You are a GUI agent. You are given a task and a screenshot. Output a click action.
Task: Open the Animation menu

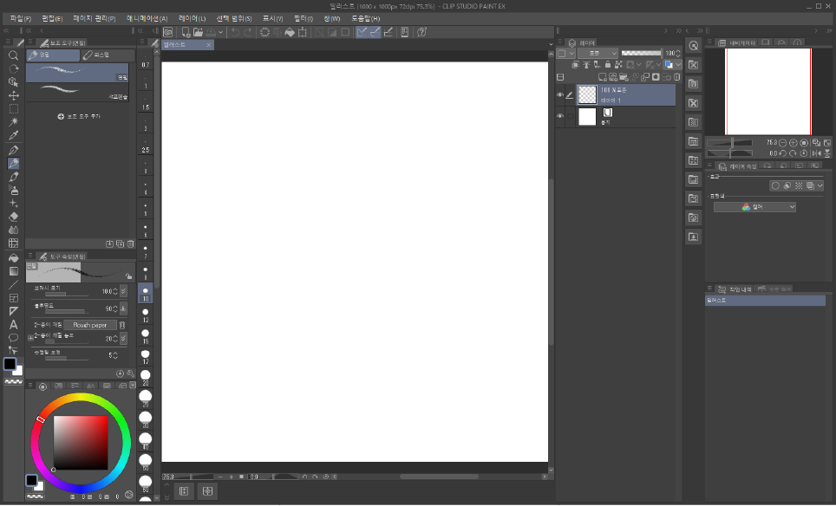tap(147, 19)
